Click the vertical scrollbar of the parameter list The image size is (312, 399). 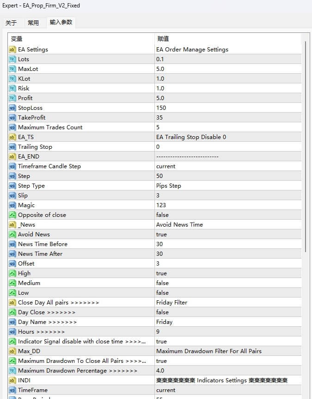click(305, 139)
